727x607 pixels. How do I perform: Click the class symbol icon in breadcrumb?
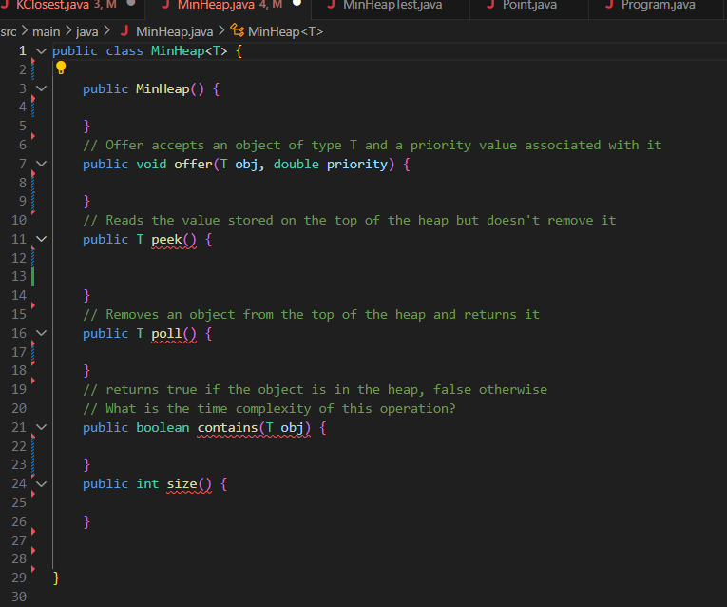[x=238, y=31]
